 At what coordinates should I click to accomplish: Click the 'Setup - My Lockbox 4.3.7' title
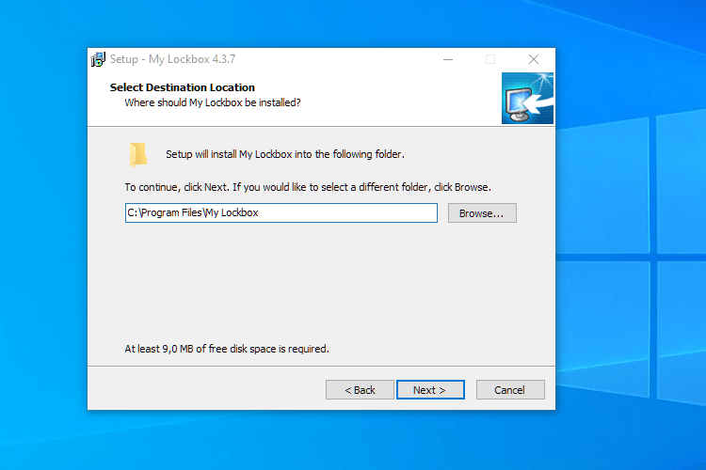coord(172,59)
